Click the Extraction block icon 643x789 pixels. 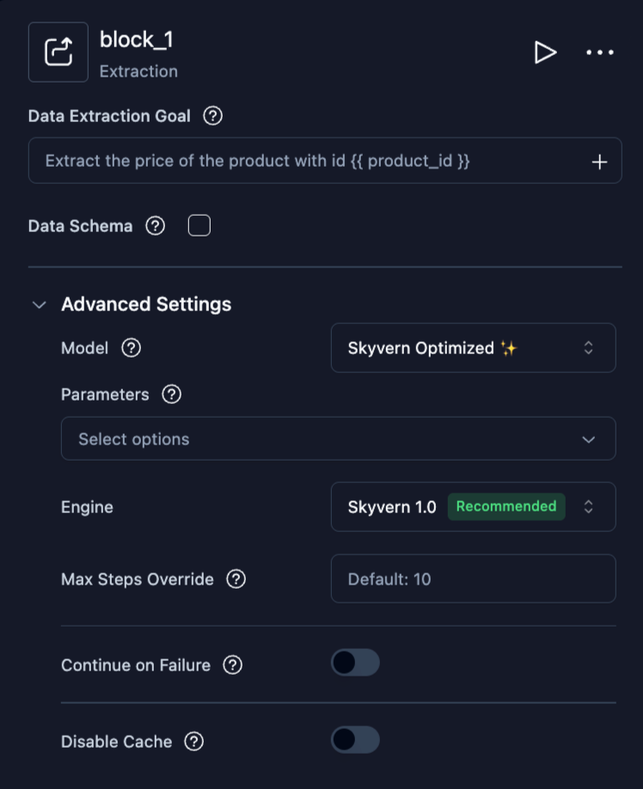tap(58, 52)
